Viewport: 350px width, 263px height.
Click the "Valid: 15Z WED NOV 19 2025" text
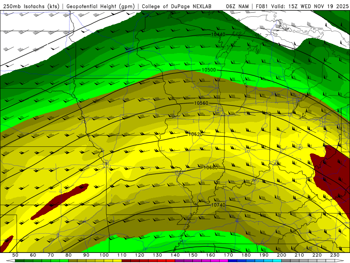310,6
